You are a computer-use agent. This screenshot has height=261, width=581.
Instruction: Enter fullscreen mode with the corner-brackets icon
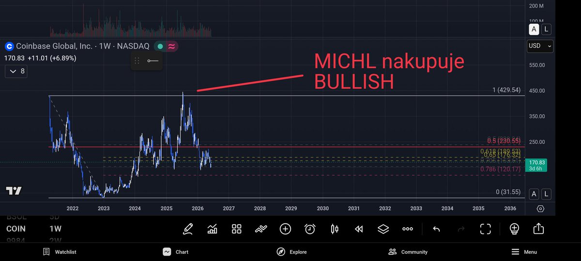point(486,229)
